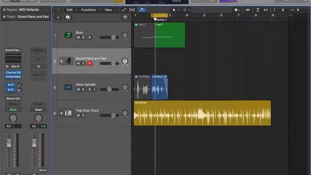Adjust the Voice Sample track volume slider

click(109, 89)
